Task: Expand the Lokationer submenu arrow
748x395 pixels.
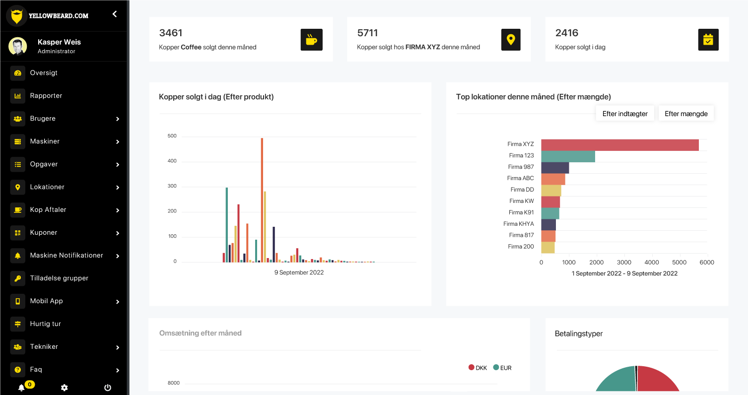Action: click(118, 188)
